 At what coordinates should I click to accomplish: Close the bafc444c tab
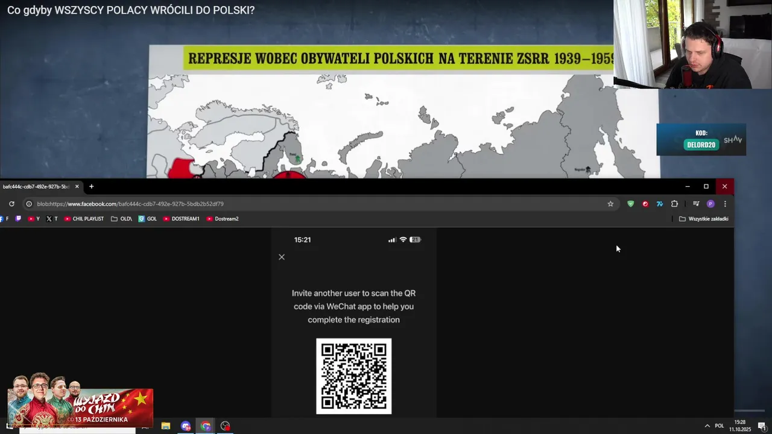(x=77, y=186)
